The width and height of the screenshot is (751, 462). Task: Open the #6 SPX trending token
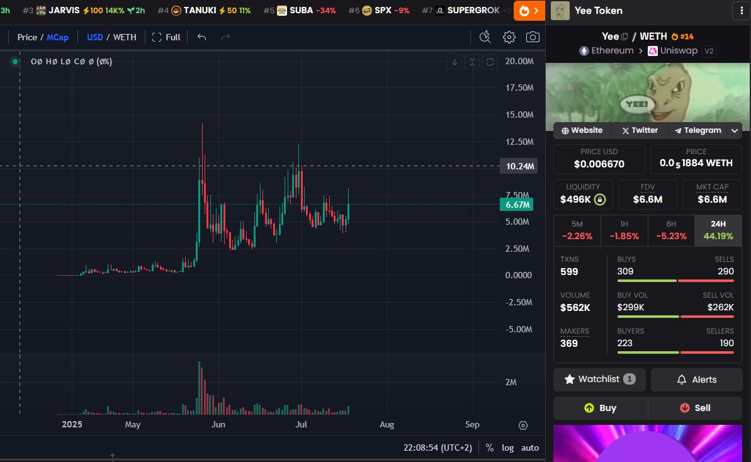pos(379,11)
